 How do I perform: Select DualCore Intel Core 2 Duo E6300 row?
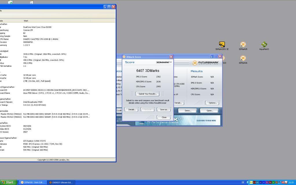[x=37, y=27]
